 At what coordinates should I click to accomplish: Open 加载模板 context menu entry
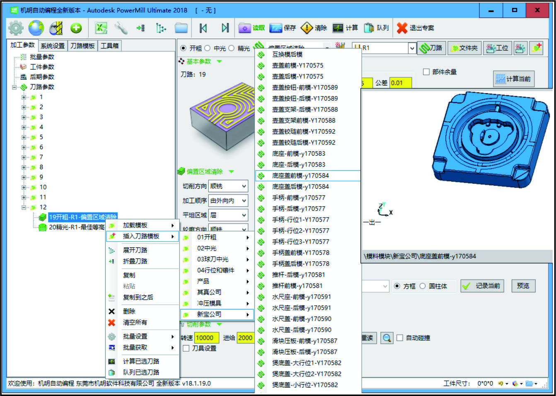143,225
